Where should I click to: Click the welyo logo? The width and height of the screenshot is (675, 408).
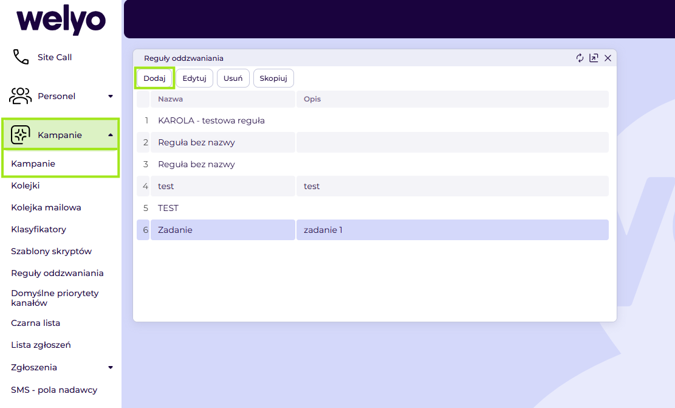[x=61, y=19]
